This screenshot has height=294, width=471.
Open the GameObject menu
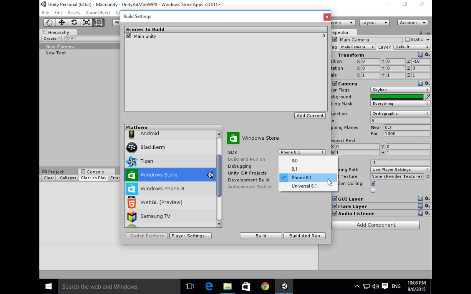(x=98, y=13)
